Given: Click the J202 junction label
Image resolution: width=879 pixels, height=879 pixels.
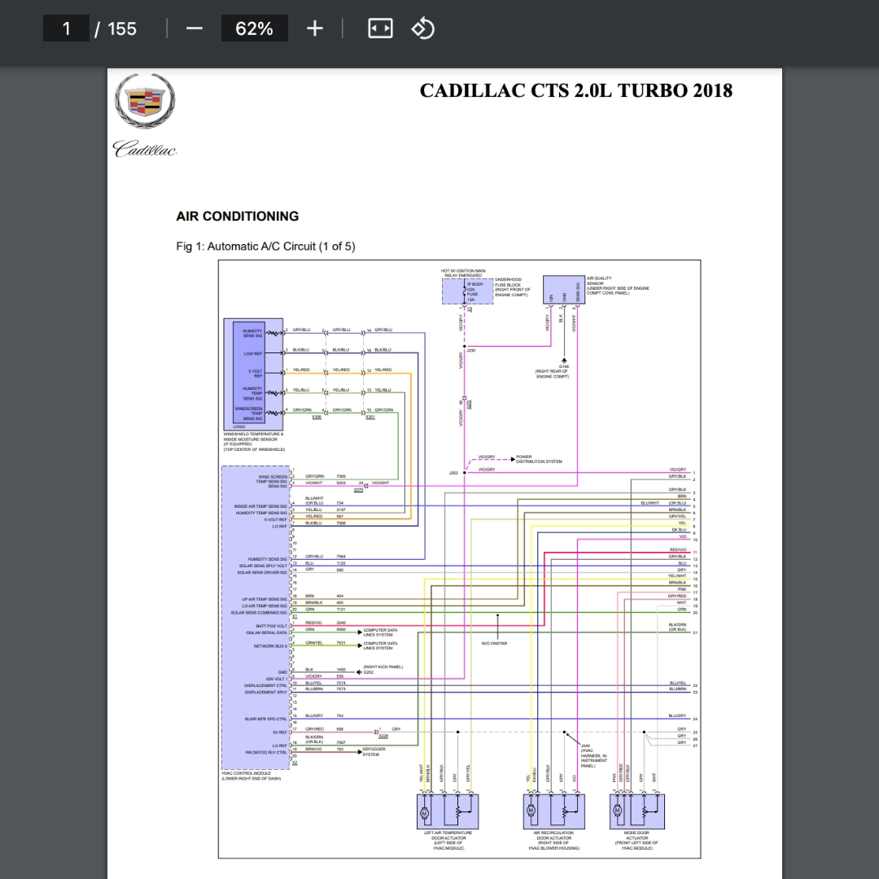Looking at the screenshot, I should point(453,473).
